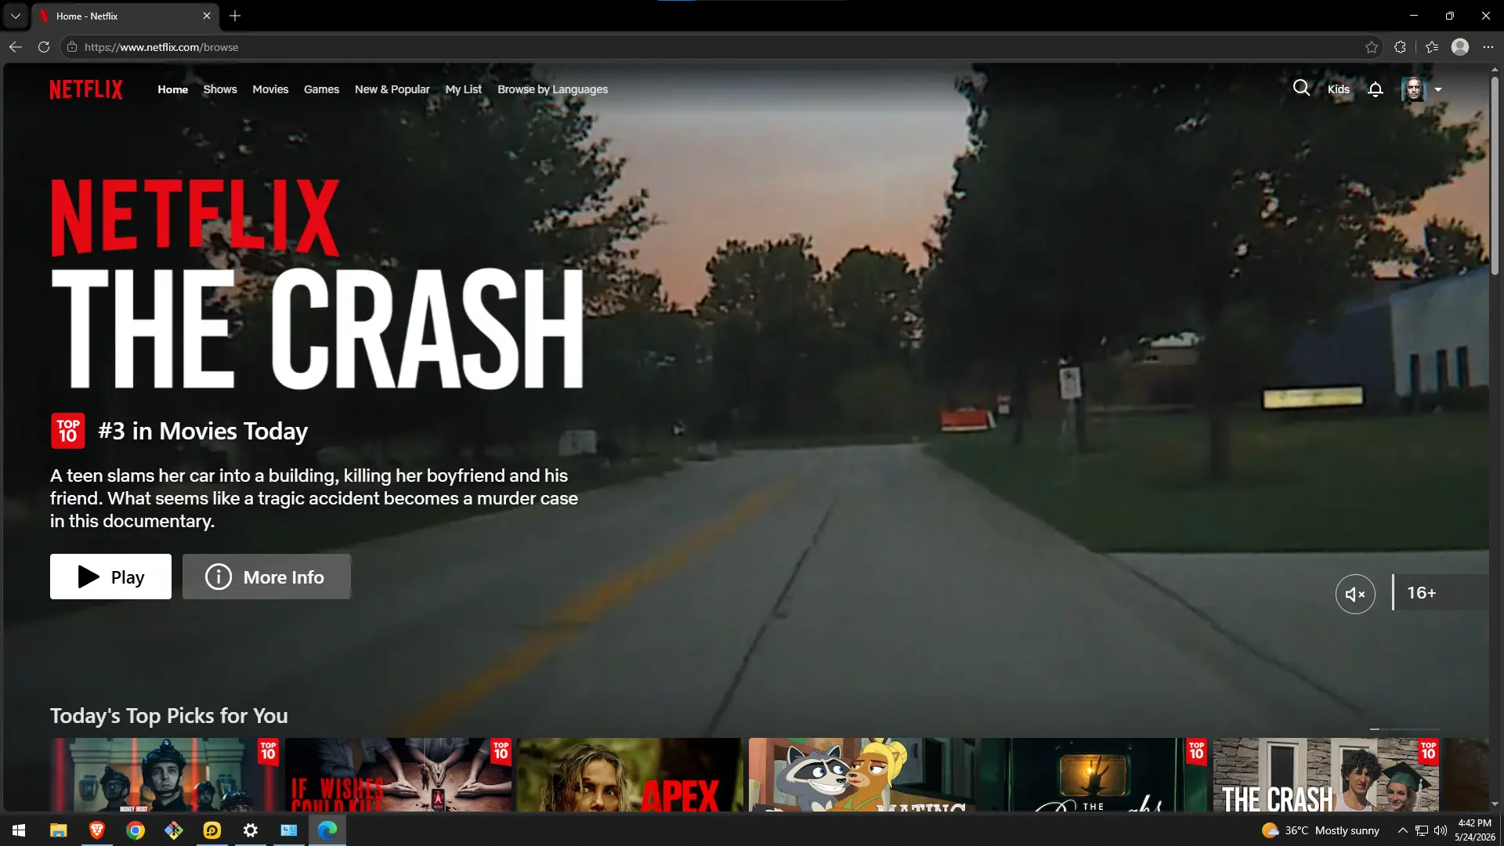This screenshot has height=846, width=1504.
Task: Open the Money Heist thumbnail
Action: pos(165,775)
